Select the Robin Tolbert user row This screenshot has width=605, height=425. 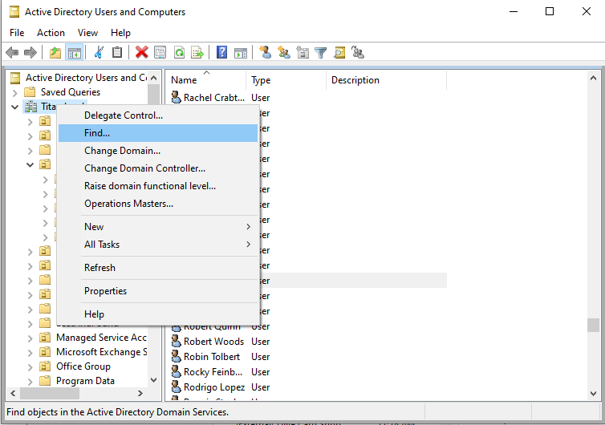[309, 357]
